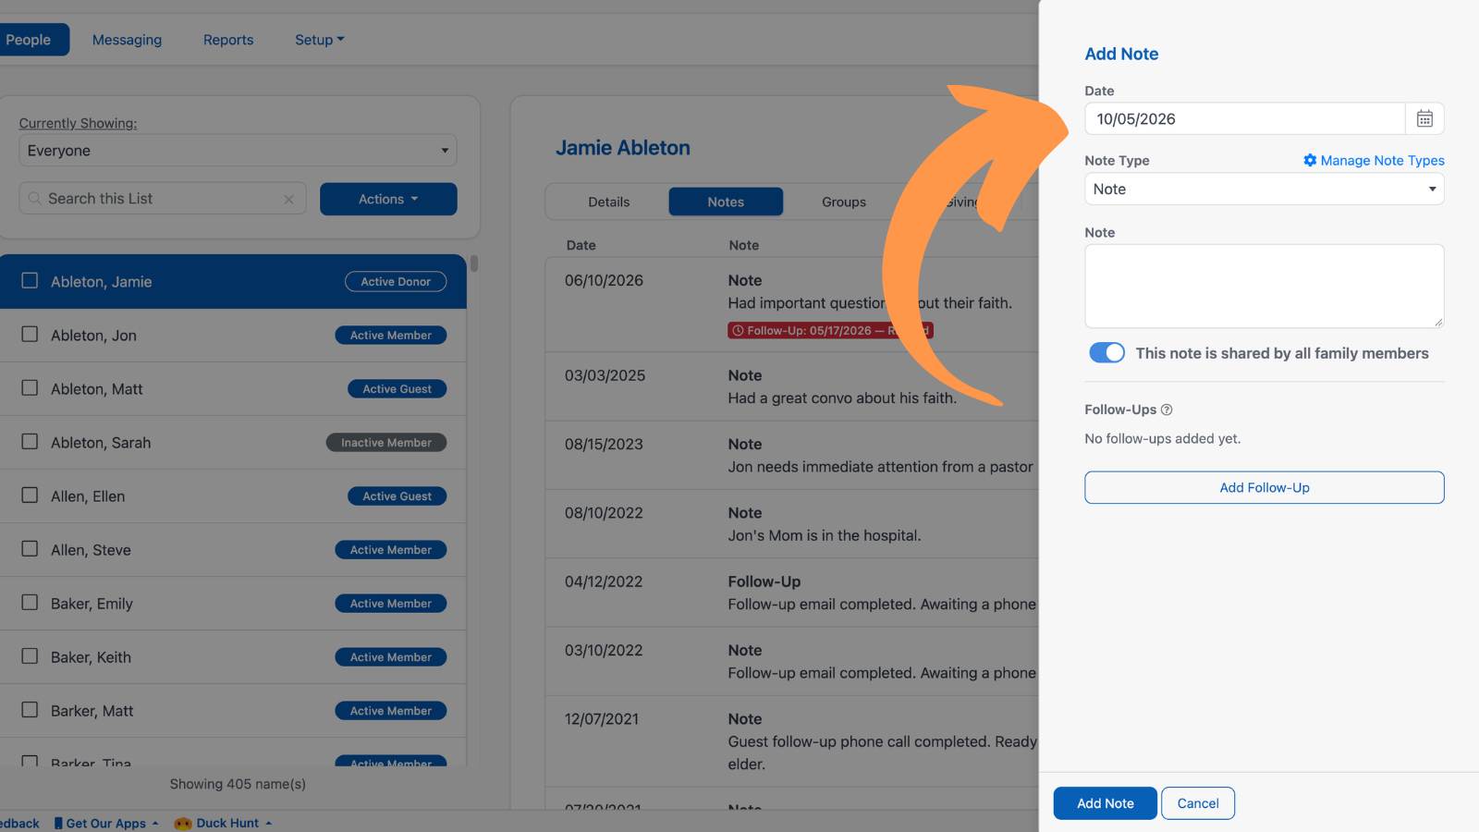Open the Currently Showing Everyone dropdown
This screenshot has height=832, width=1479.
238,151
